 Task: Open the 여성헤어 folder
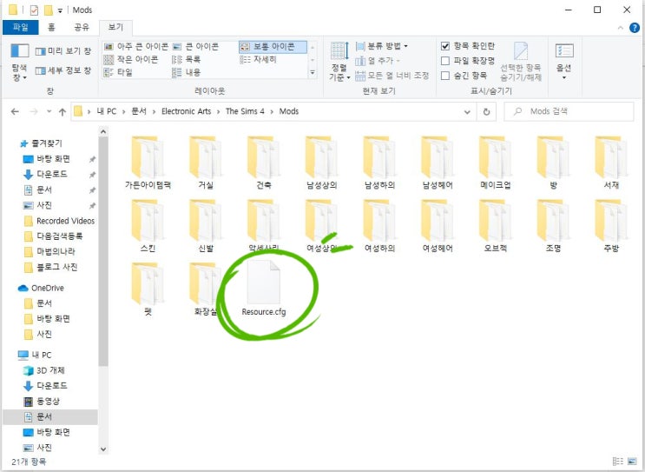(x=438, y=226)
